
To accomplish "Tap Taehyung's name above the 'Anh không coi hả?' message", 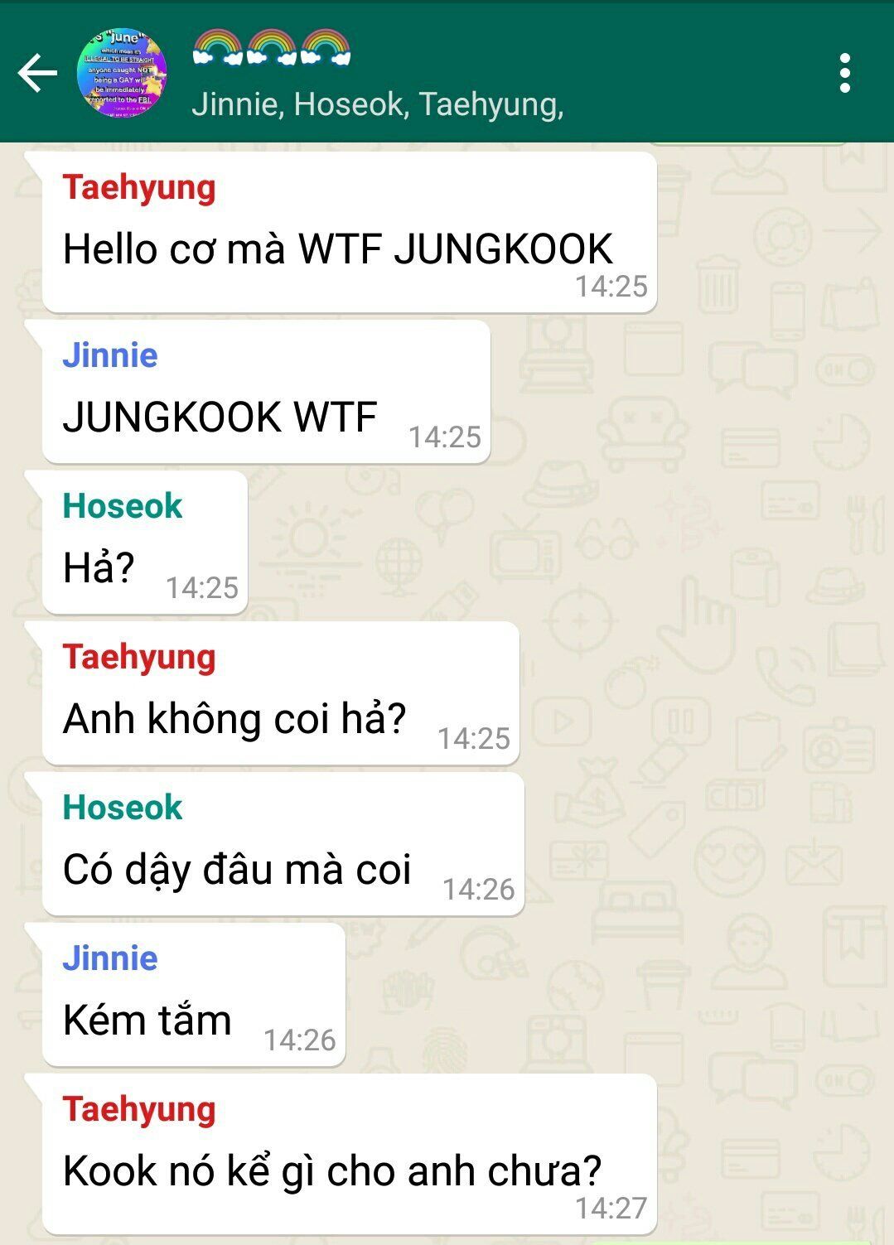I will click(139, 657).
